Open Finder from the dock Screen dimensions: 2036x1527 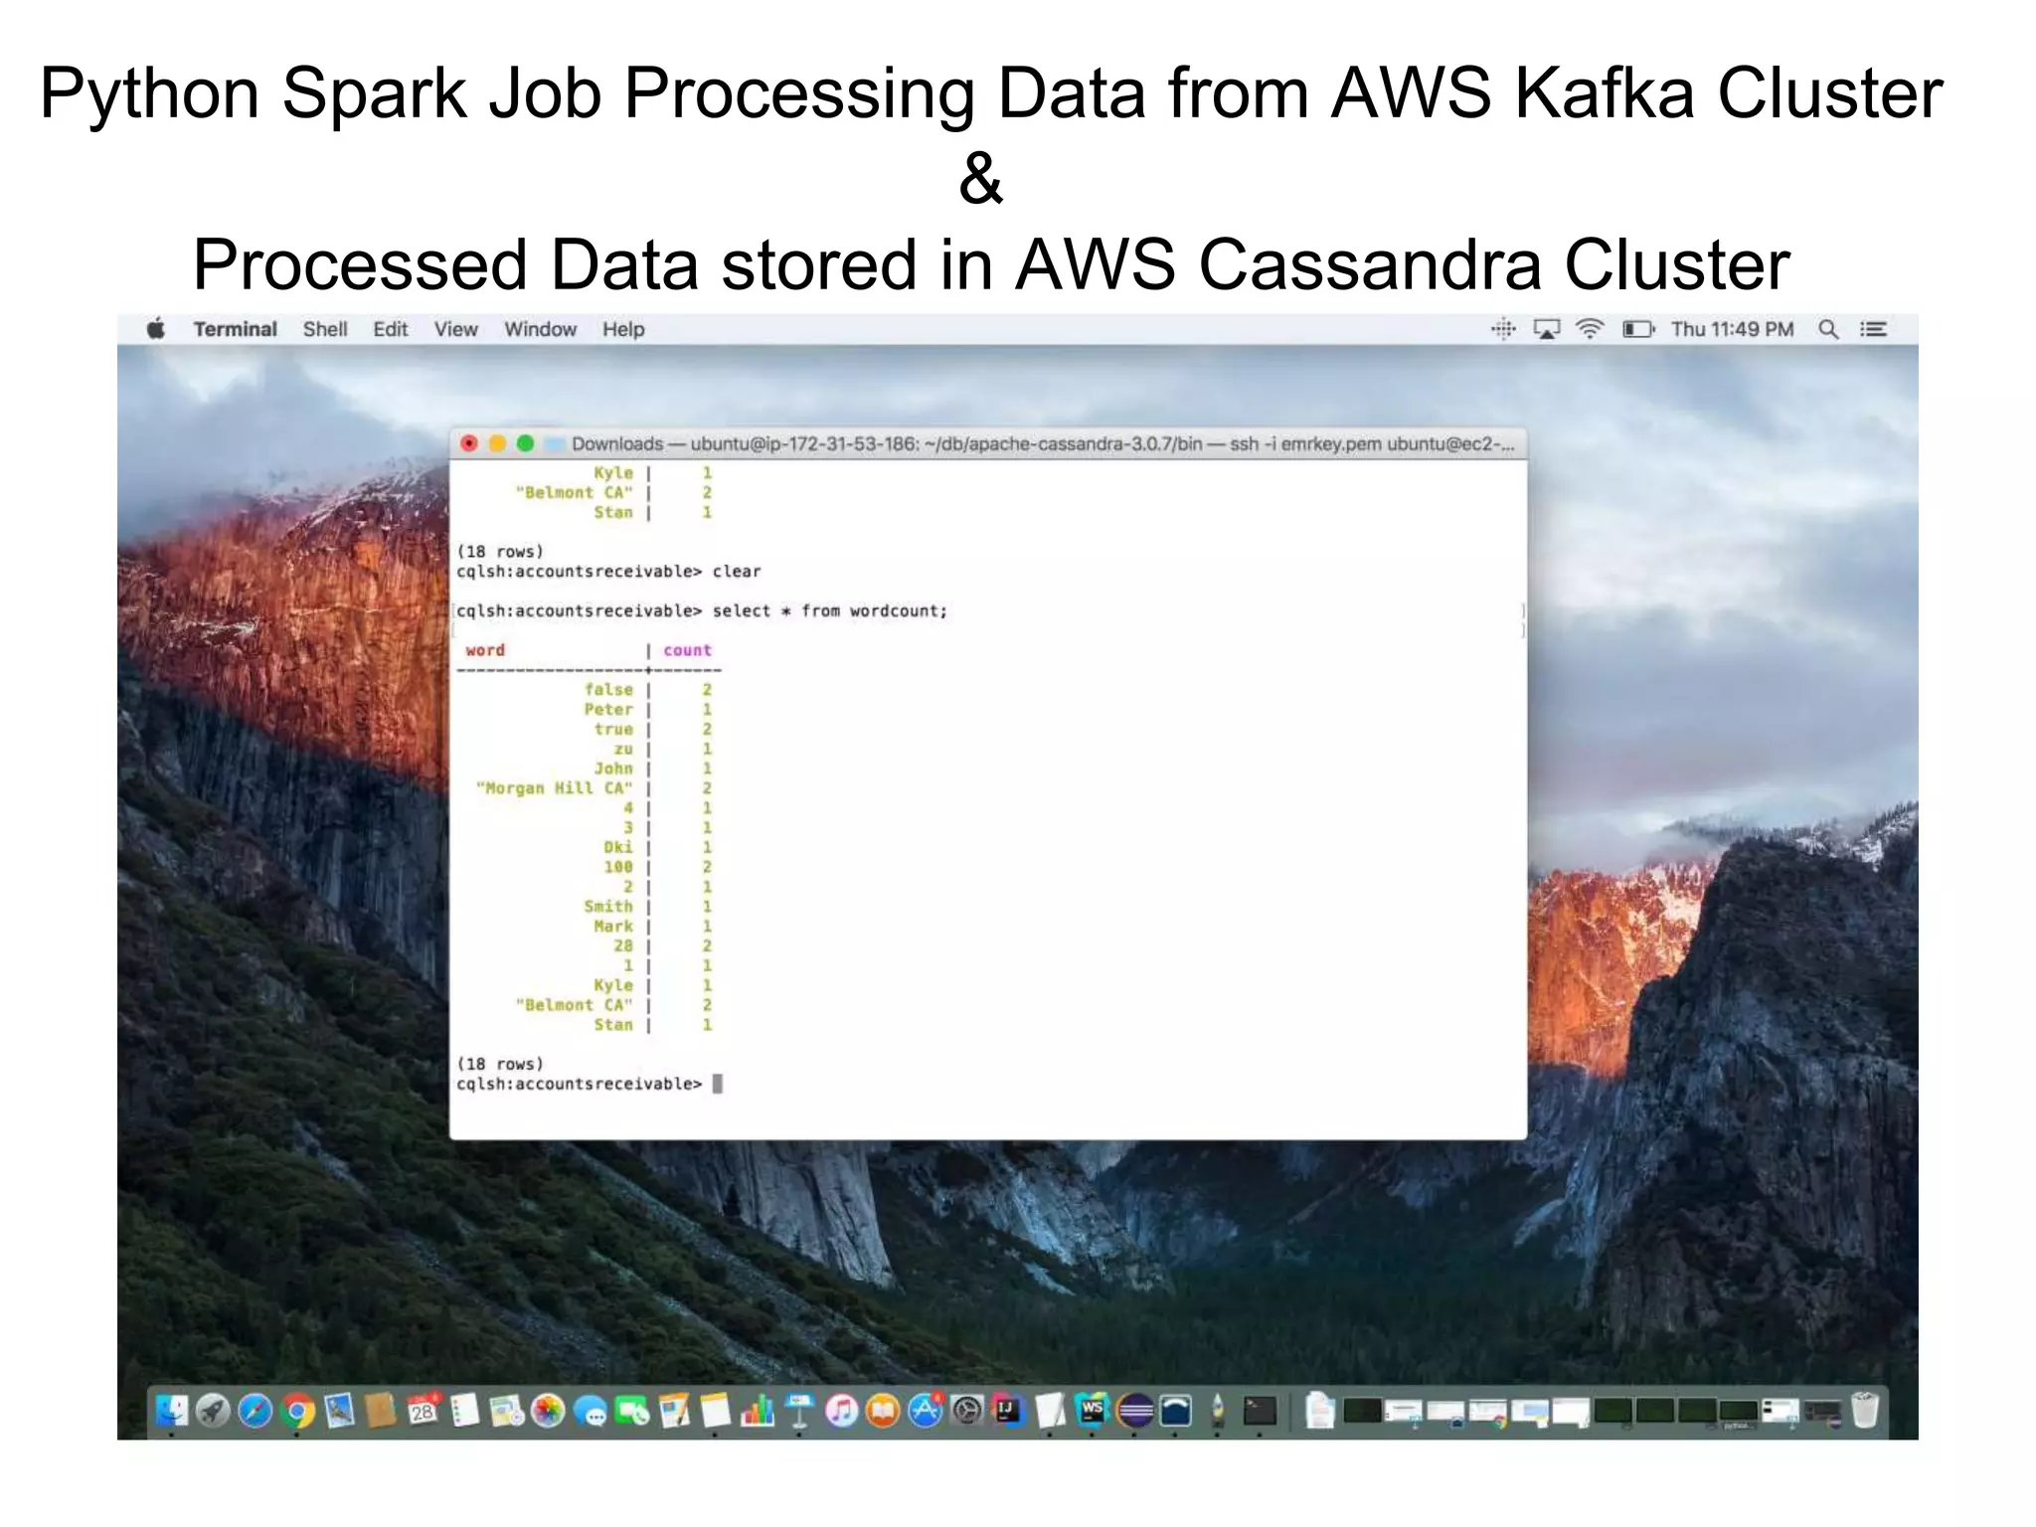pos(171,1411)
